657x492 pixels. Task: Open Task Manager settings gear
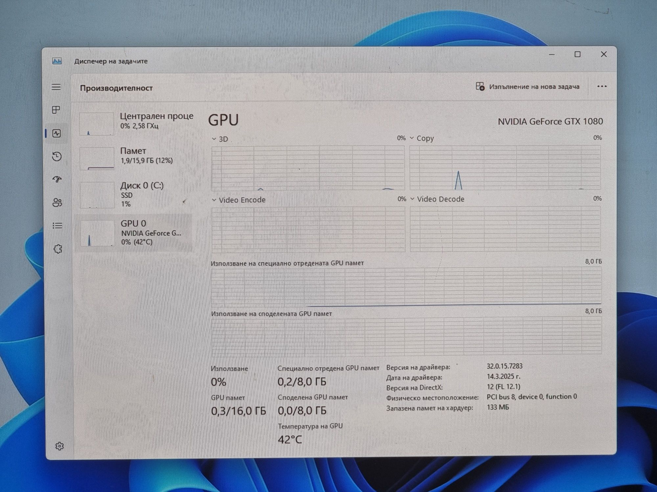click(59, 446)
